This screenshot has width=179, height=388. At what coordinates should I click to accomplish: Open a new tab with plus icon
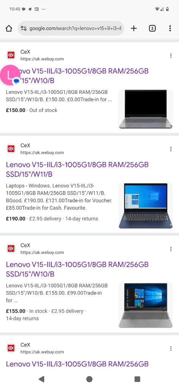coord(134,28)
